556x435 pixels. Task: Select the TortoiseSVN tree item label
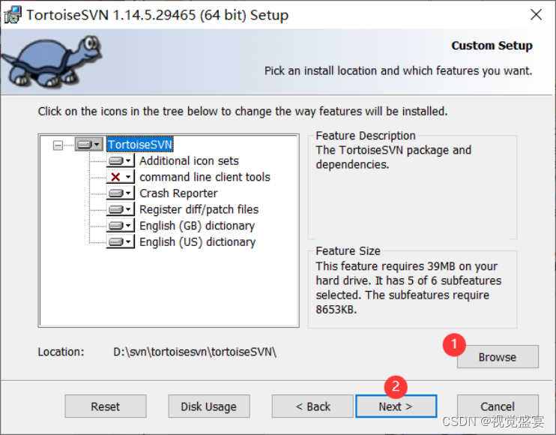click(x=140, y=145)
